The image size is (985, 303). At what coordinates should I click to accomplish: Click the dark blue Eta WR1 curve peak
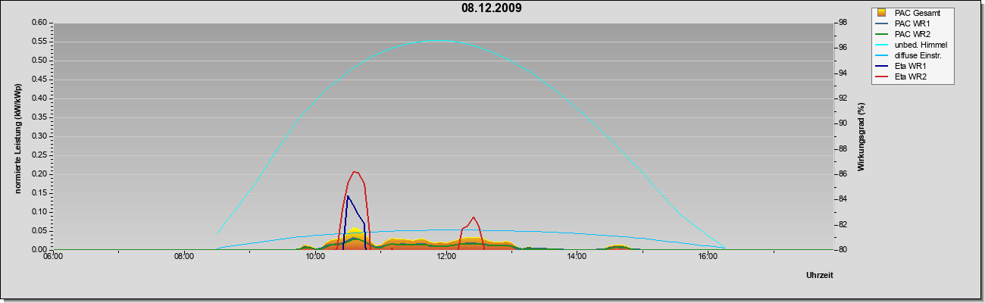pyautogui.click(x=348, y=196)
